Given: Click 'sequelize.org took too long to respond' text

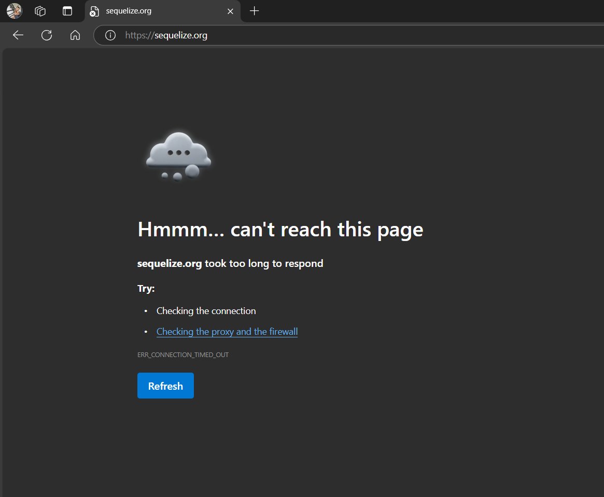Looking at the screenshot, I should click(x=230, y=263).
